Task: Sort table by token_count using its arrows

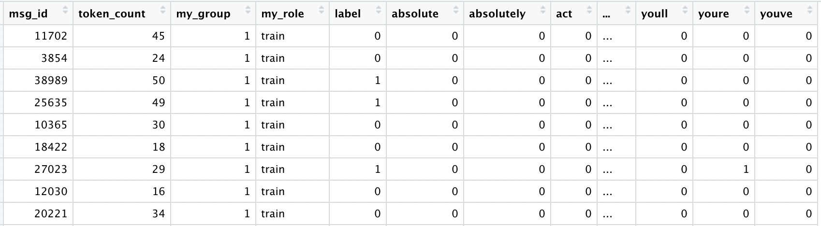Action: (x=163, y=10)
